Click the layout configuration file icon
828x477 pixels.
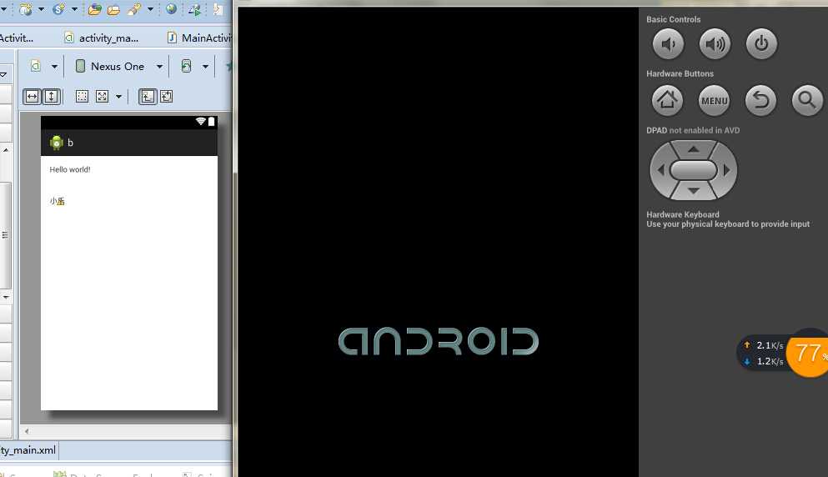coord(35,66)
